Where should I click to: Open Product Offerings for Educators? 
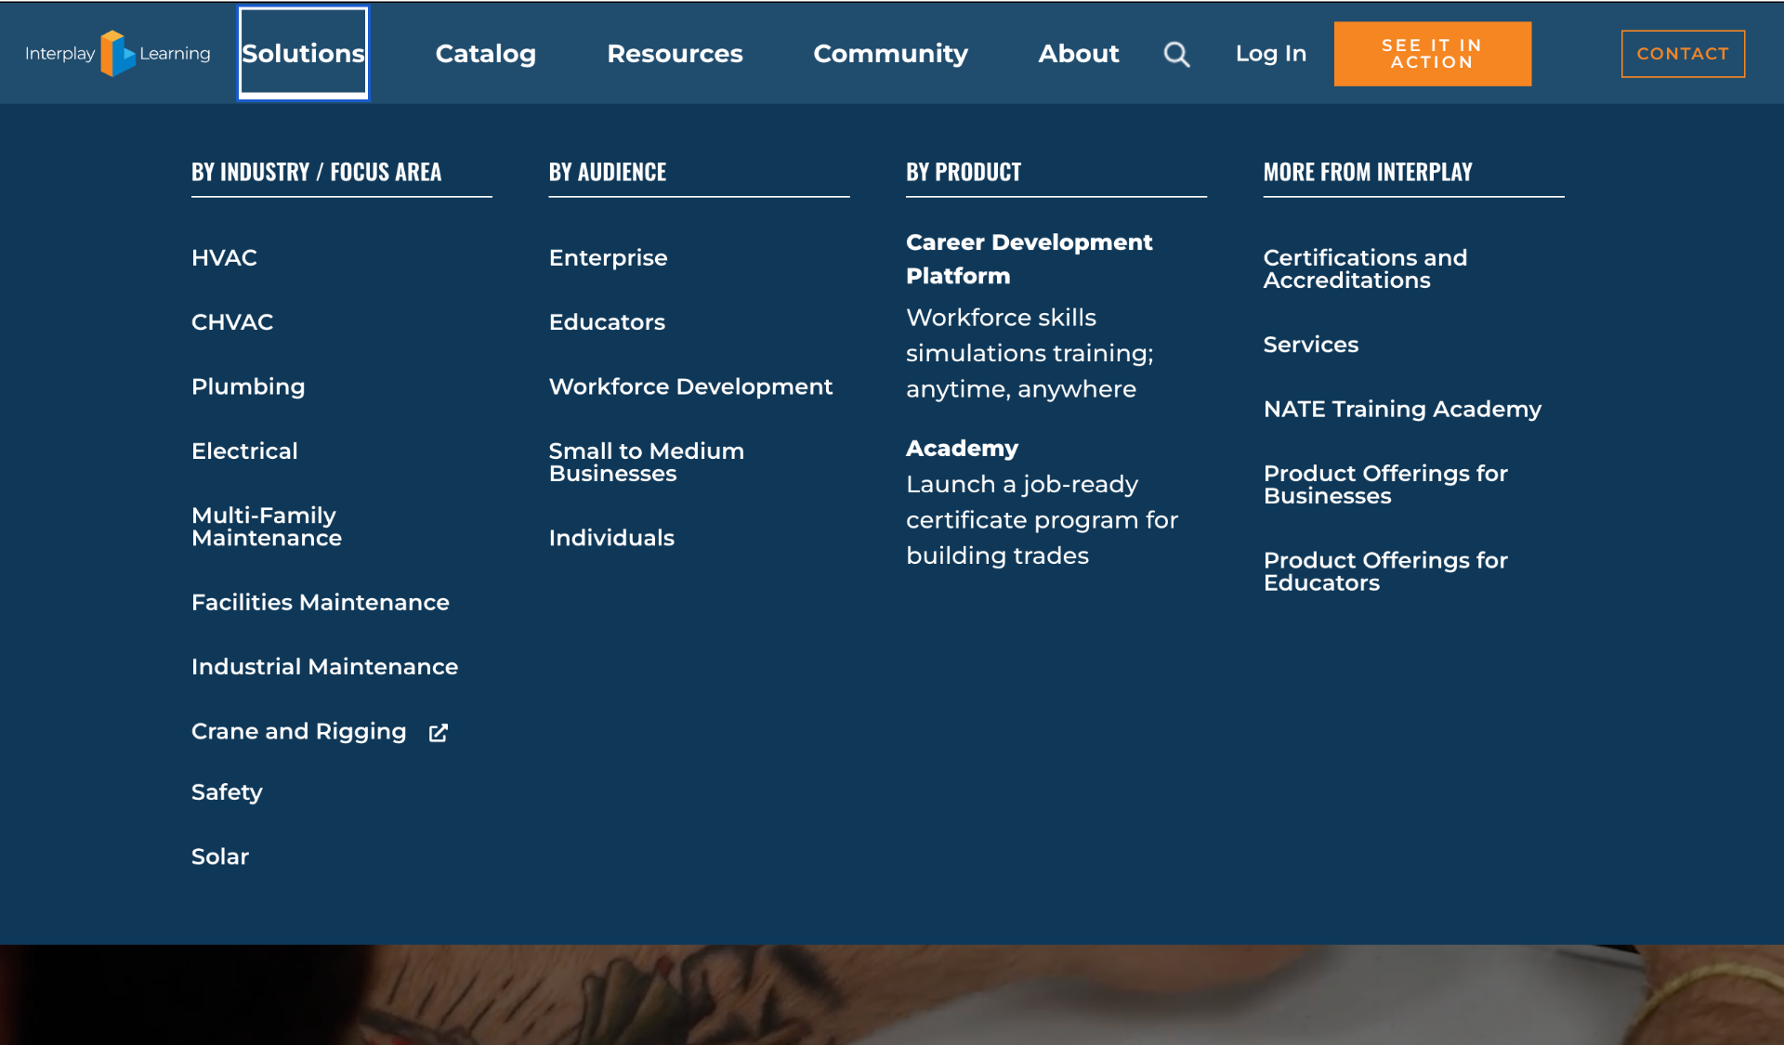click(1385, 571)
